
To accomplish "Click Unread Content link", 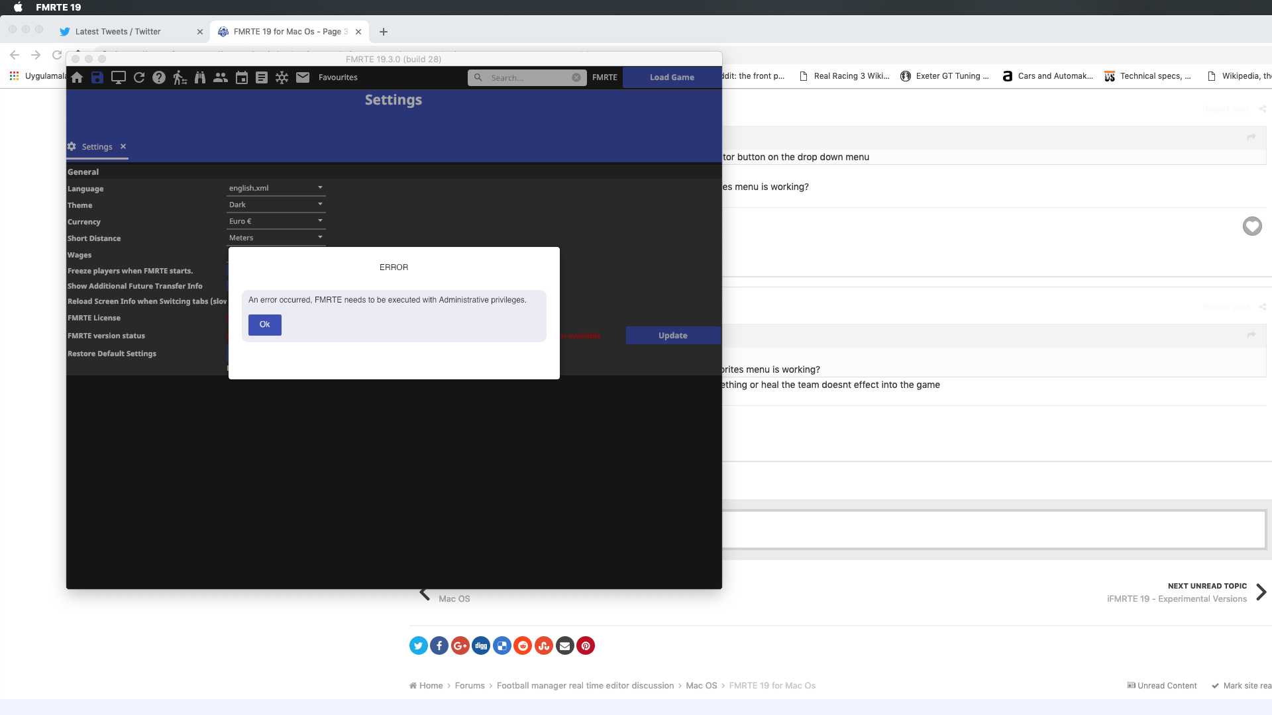I will point(1162,686).
